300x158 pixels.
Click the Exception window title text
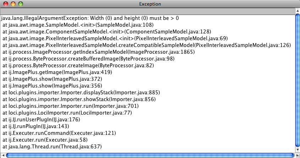pos(150,4)
